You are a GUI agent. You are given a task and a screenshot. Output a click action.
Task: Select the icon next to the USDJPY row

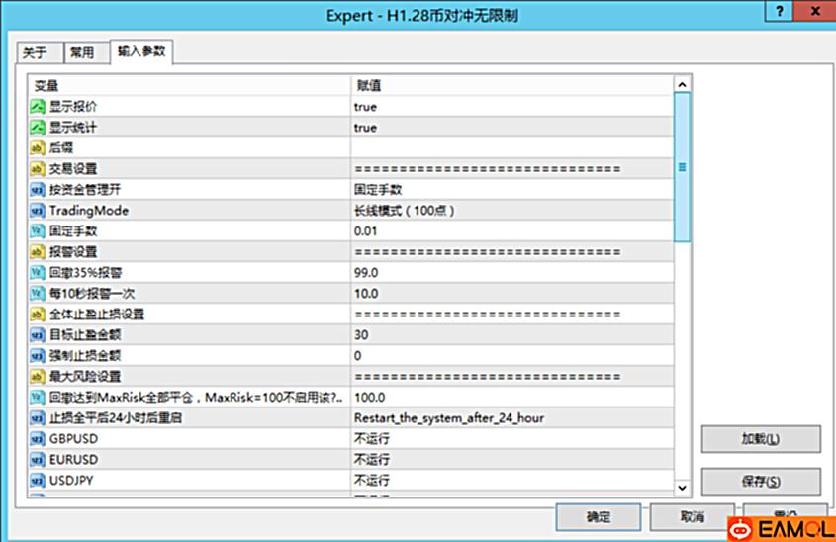point(37,481)
